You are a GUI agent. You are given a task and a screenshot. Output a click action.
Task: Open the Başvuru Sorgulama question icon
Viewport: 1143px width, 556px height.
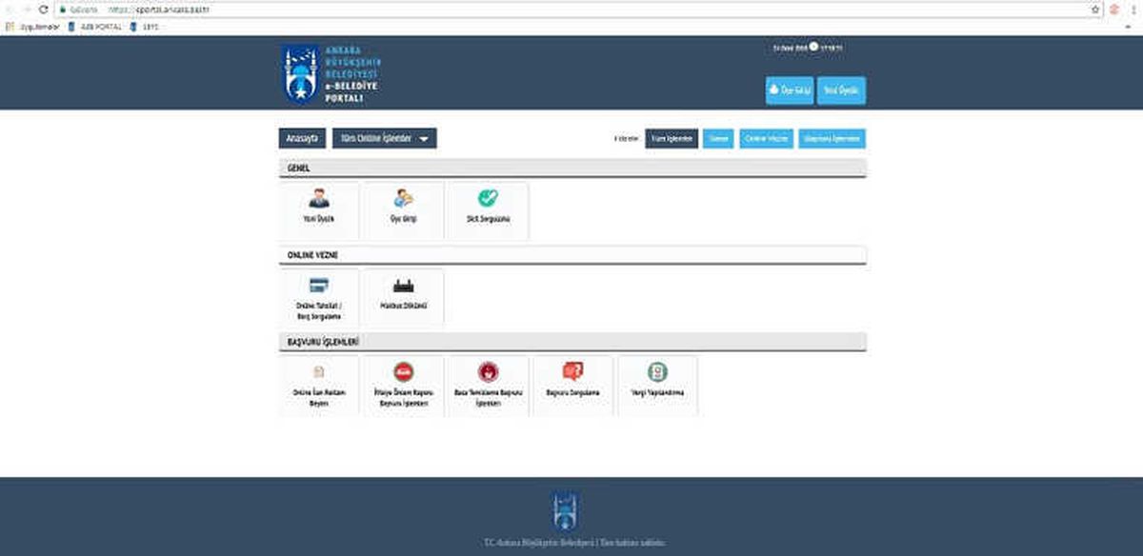[x=572, y=372]
